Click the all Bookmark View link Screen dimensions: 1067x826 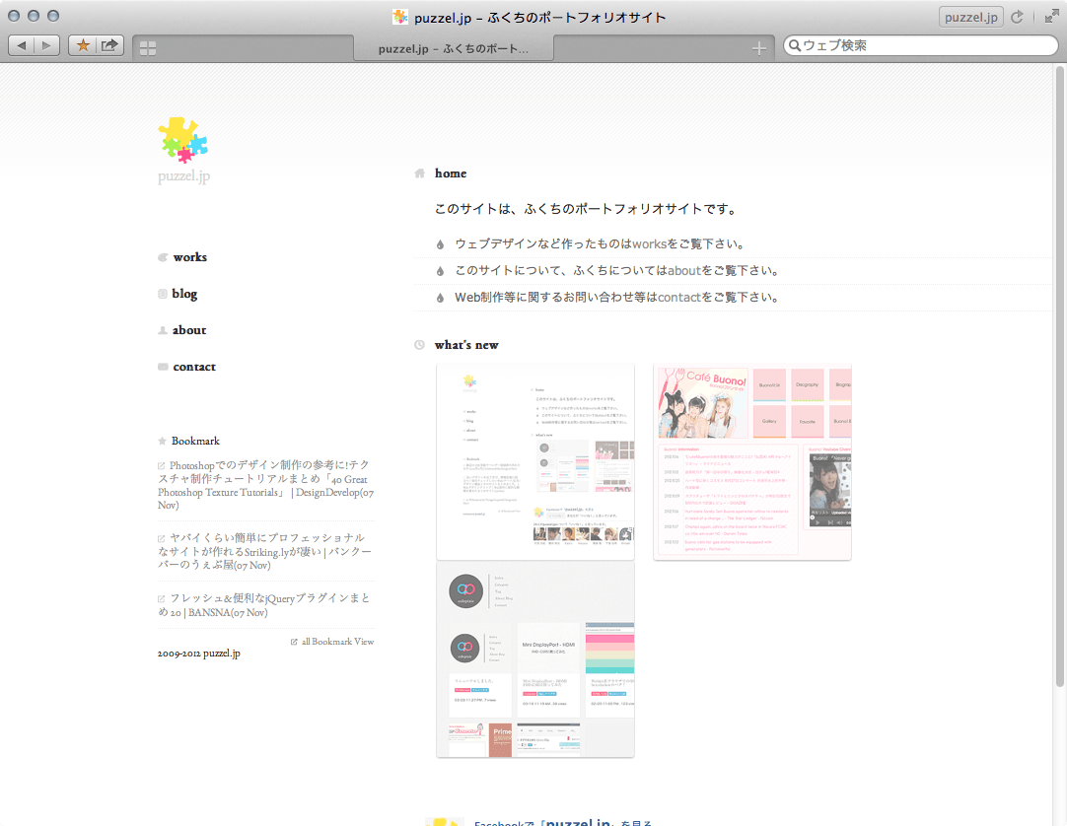(337, 642)
